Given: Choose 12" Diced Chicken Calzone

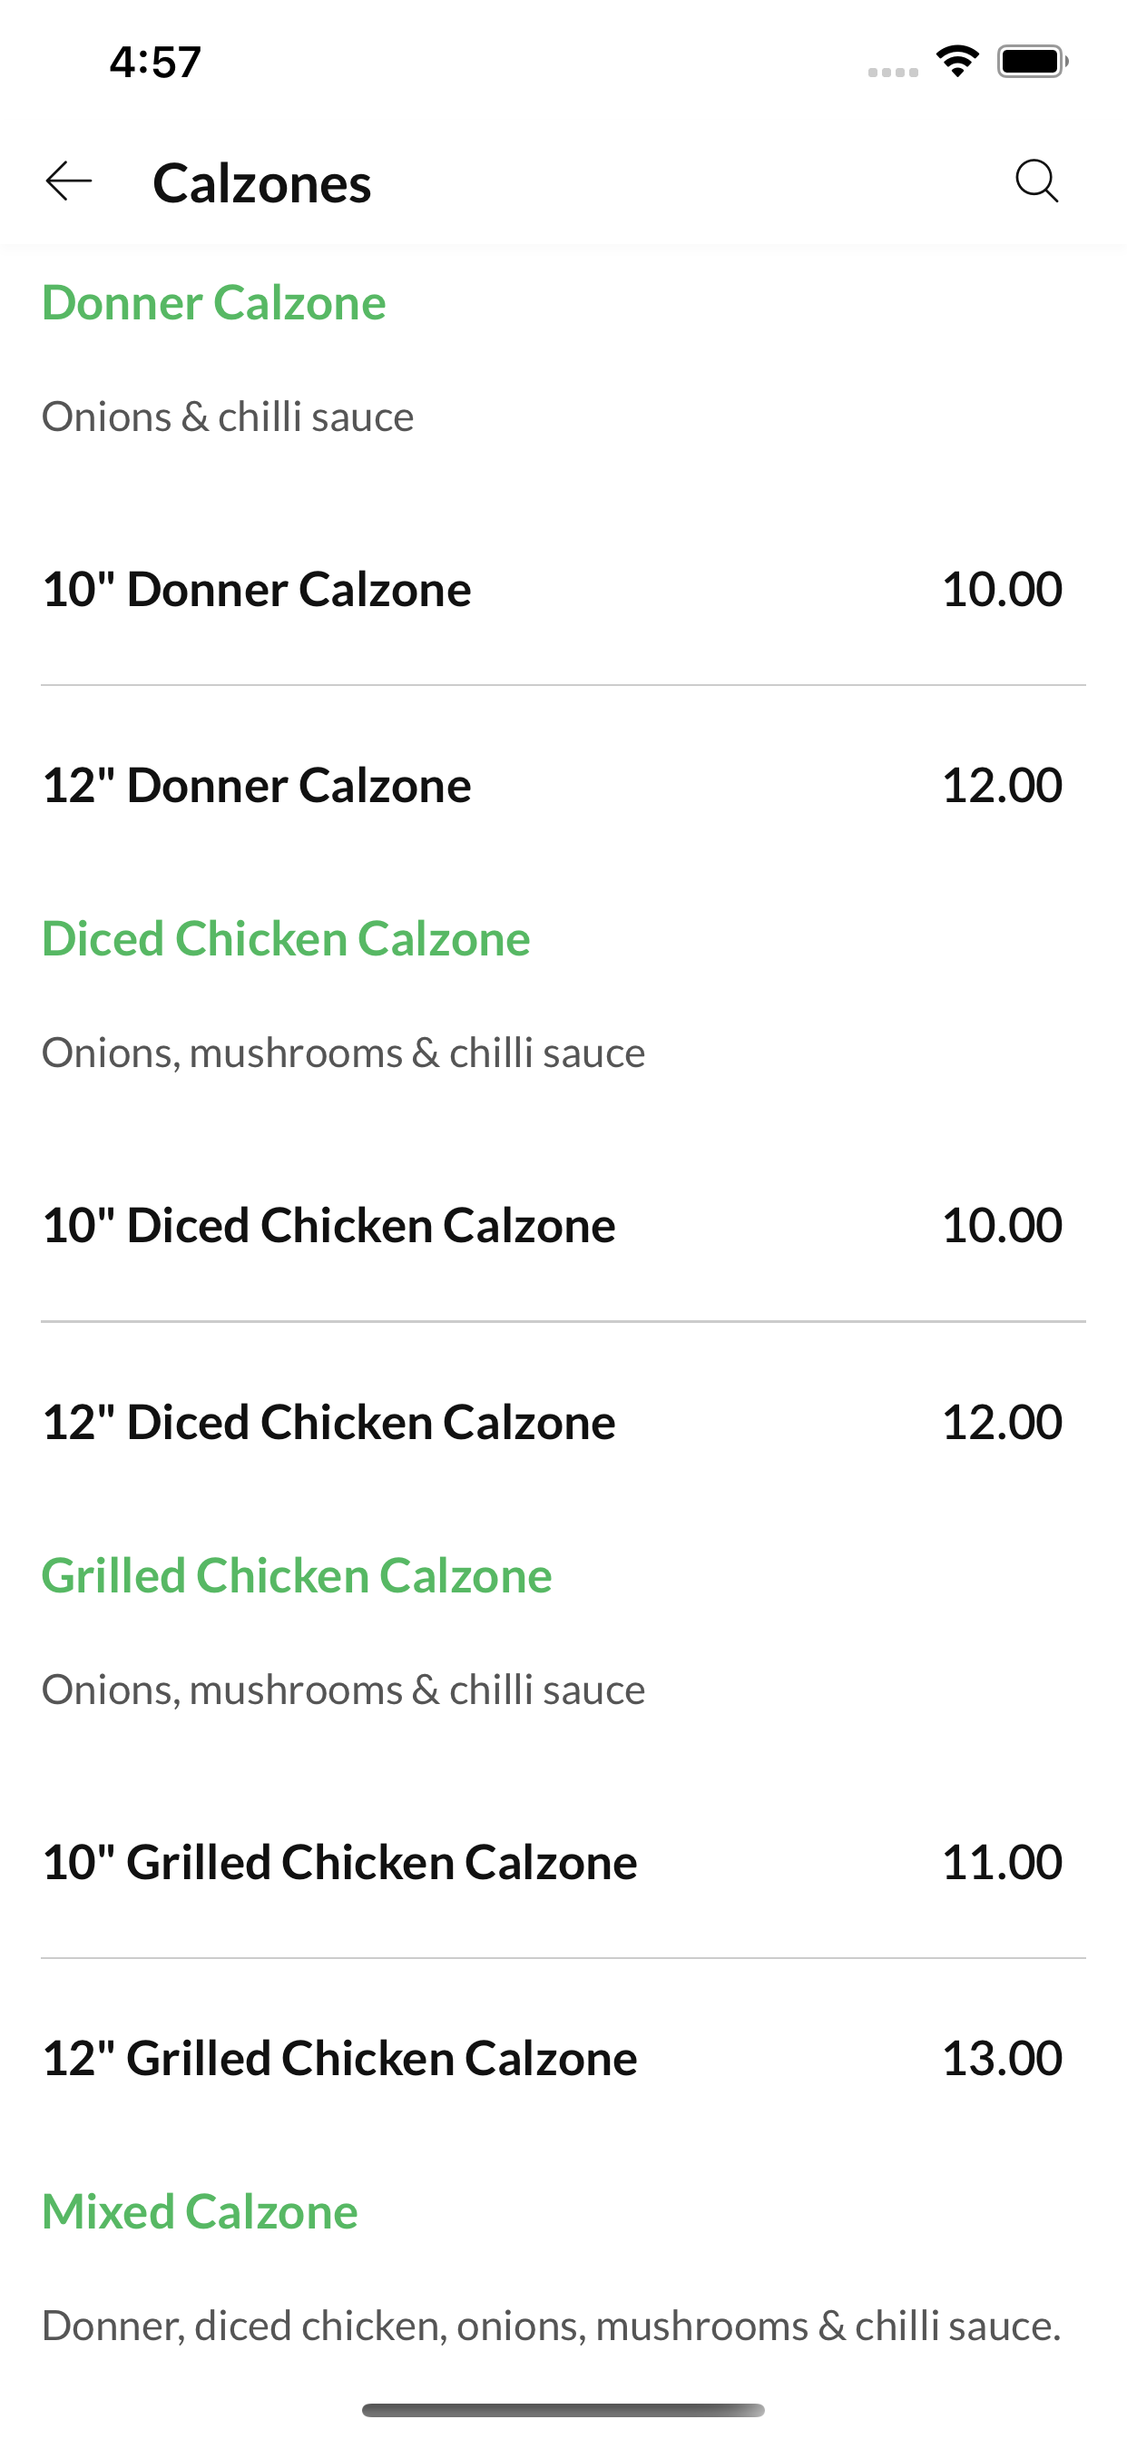Looking at the screenshot, I should coord(563,1421).
